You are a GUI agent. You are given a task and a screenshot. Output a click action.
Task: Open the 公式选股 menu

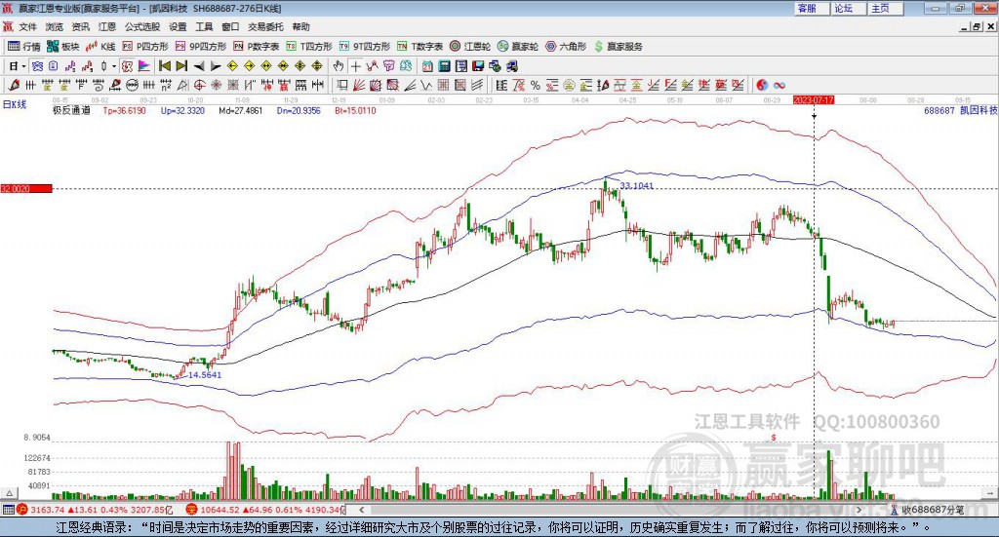coord(142,26)
